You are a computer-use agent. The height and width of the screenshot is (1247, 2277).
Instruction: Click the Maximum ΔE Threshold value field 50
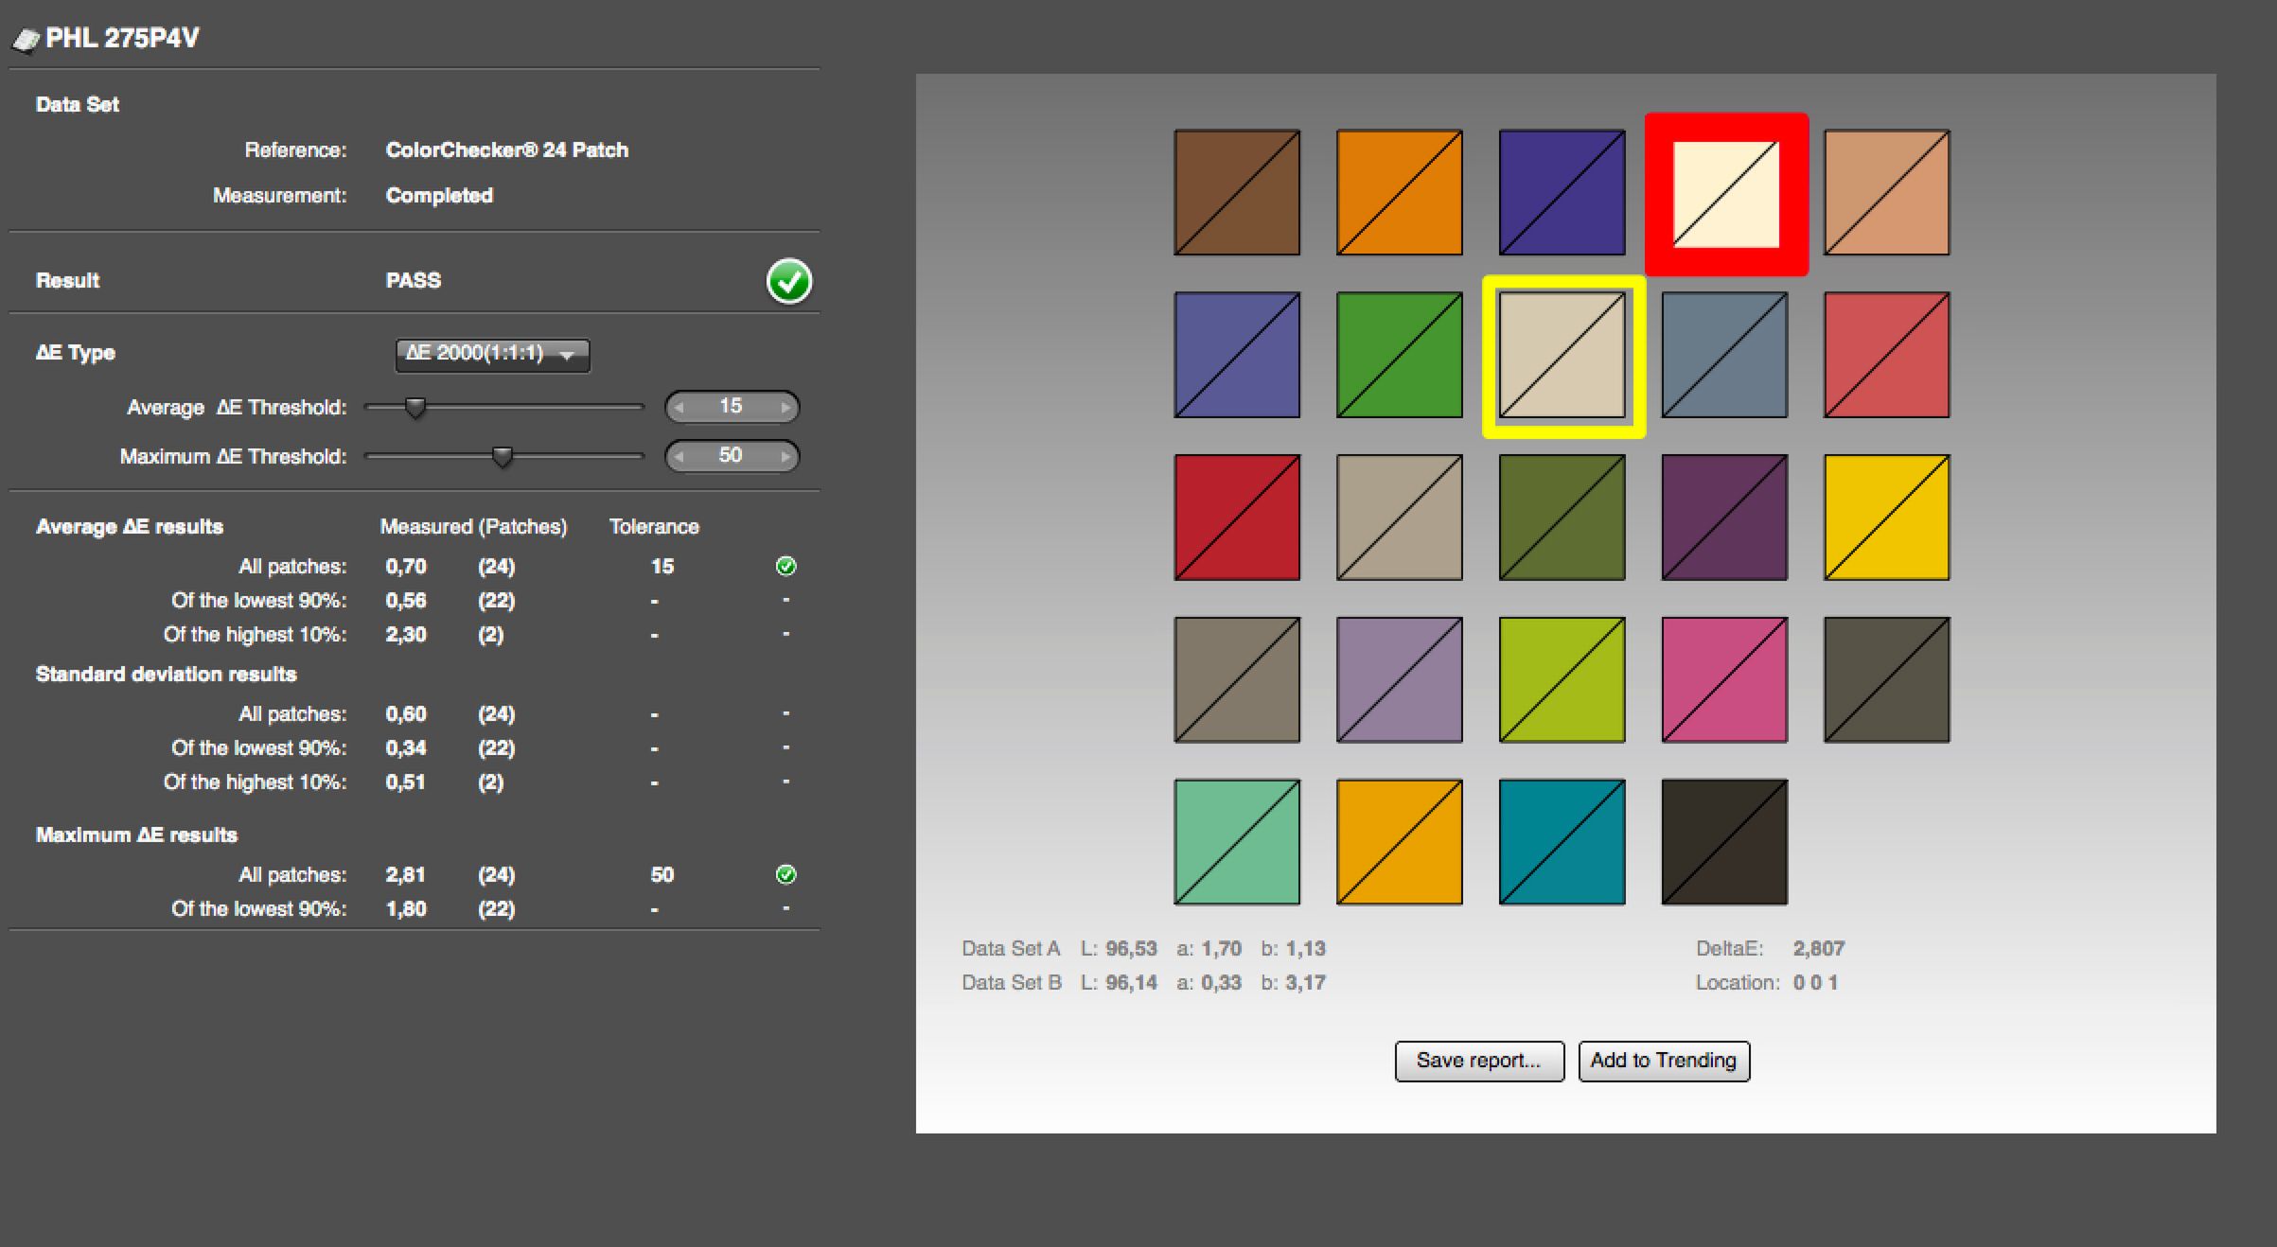pyautogui.click(x=731, y=456)
